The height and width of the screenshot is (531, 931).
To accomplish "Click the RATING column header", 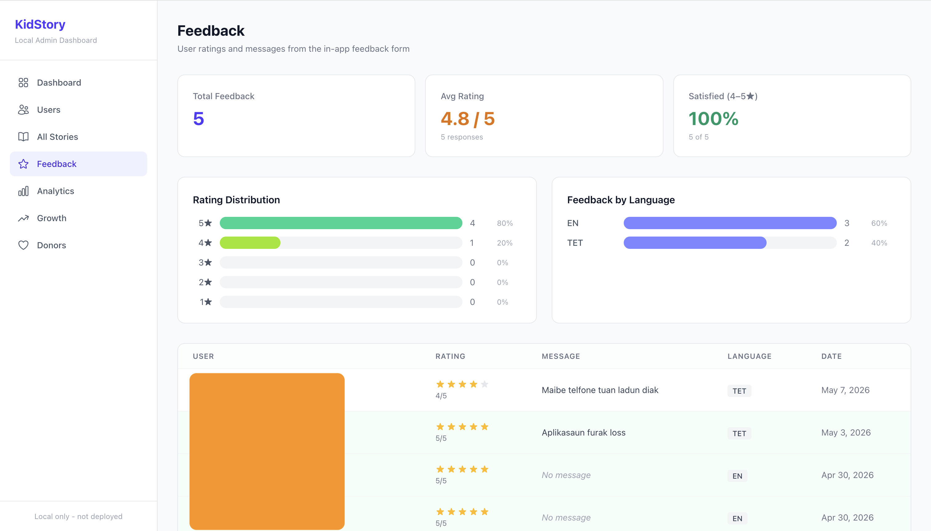I will pyautogui.click(x=450, y=356).
